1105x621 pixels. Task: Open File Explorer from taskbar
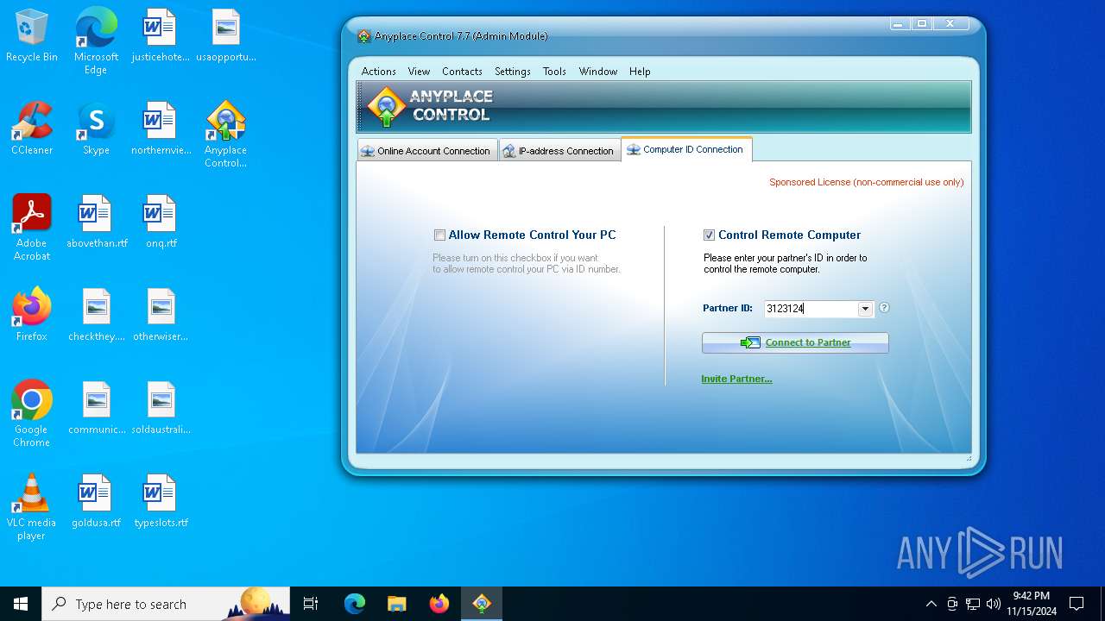(396, 604)
